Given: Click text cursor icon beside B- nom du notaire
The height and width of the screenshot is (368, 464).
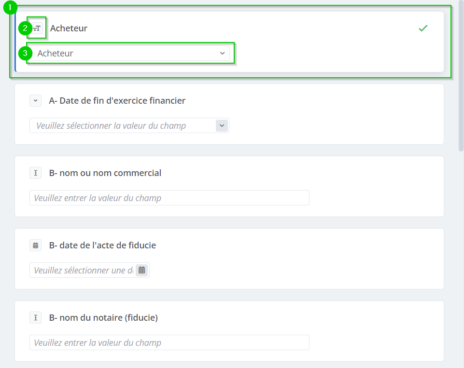Looking at the screenshot, I should point(36,318).
